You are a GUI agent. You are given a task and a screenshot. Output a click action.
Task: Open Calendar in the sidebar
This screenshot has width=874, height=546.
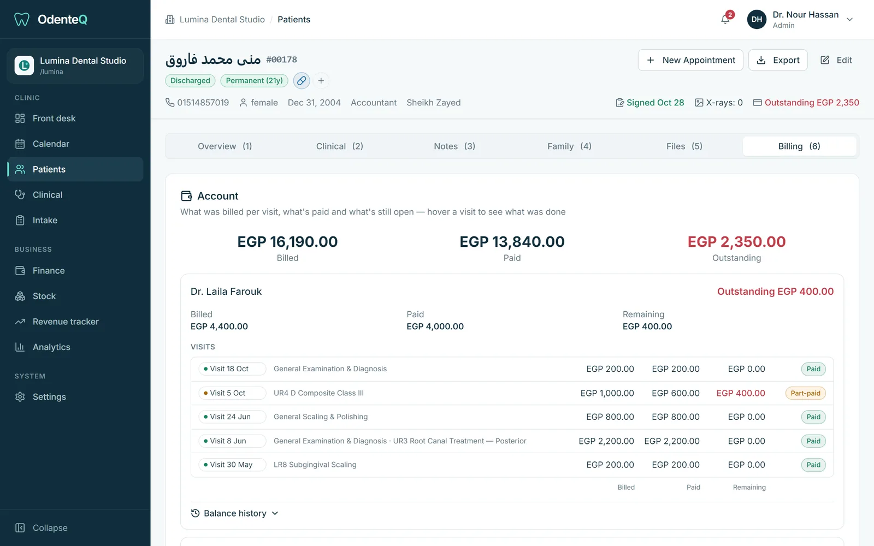point(75,144)
